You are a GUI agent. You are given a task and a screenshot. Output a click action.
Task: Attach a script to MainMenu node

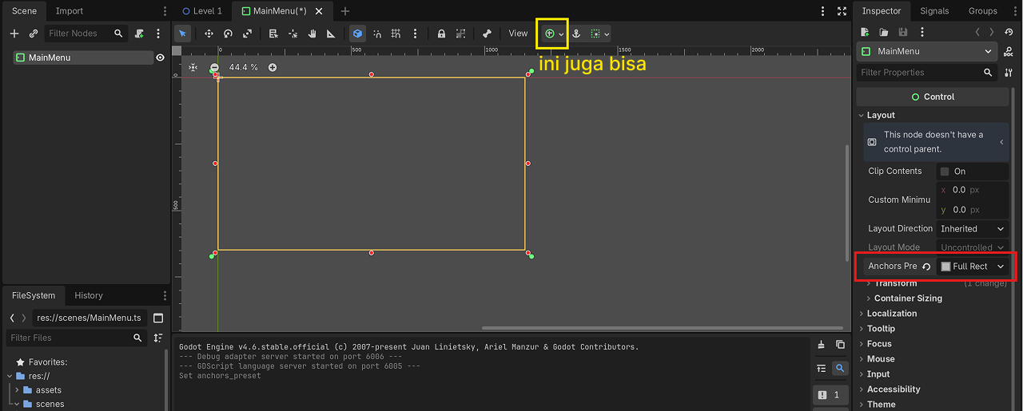tap(140, 34)
